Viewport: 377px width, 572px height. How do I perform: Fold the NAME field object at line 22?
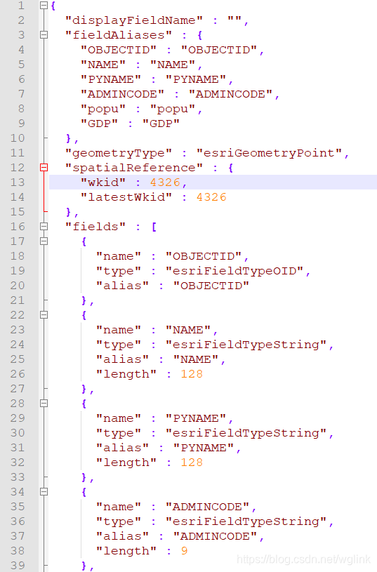(44, 315)
